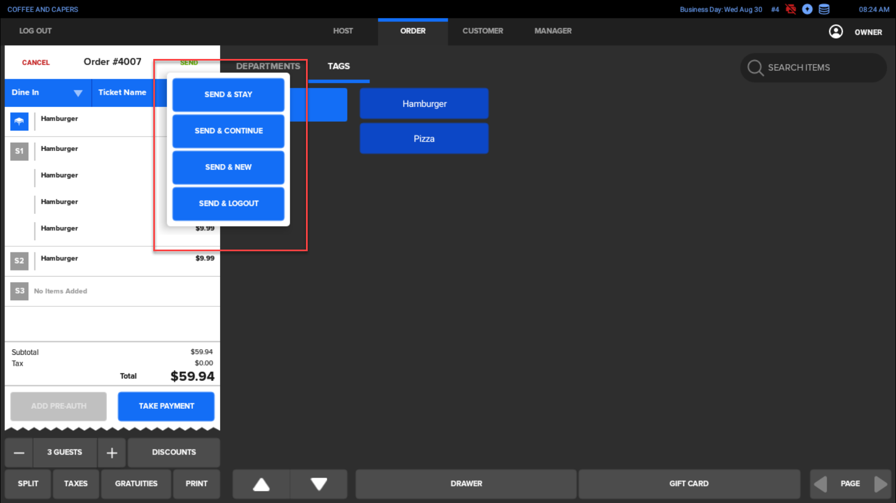Screen dimensions: 896x503
Task: Open the Send options dropdown
Action: pos(189,62)
